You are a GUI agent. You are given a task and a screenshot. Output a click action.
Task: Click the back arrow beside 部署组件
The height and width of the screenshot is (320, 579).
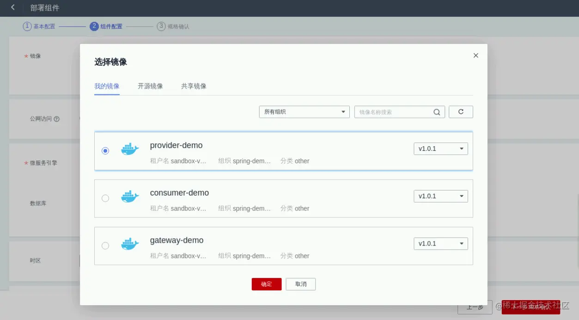(x=12, y=7)
